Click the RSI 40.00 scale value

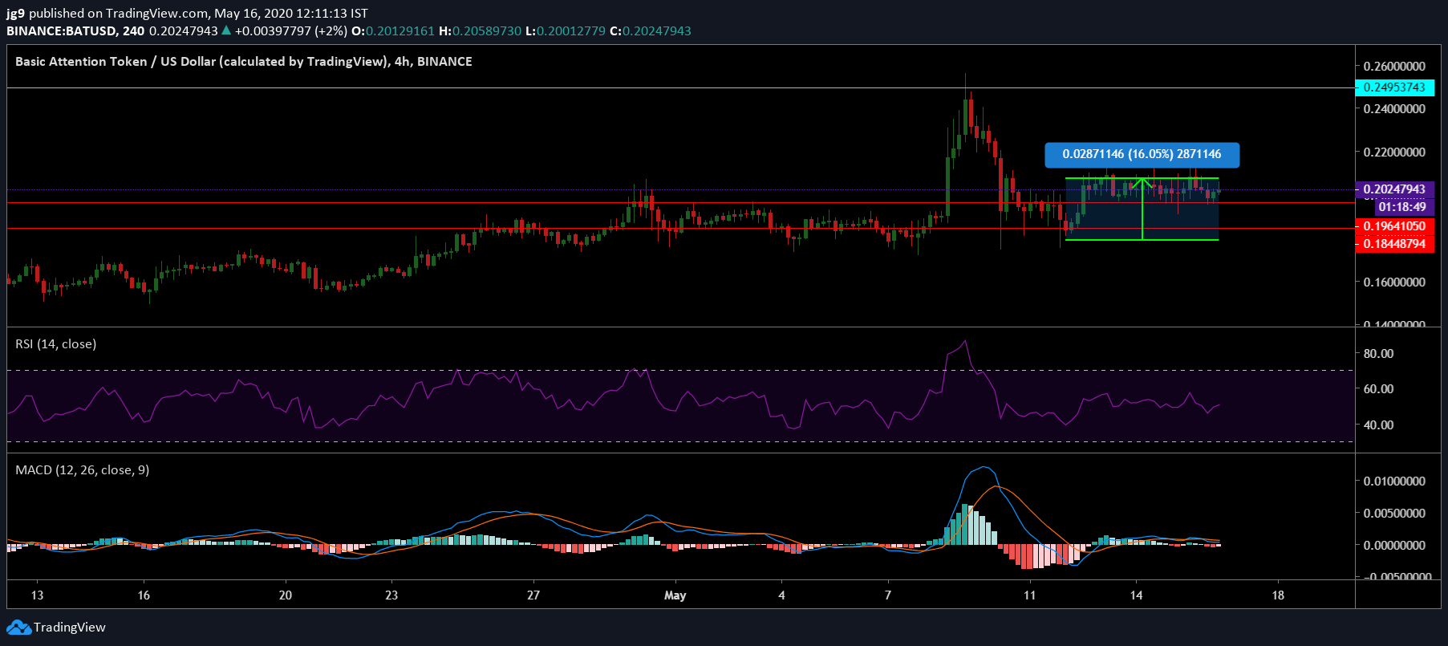click(1378, 425)
